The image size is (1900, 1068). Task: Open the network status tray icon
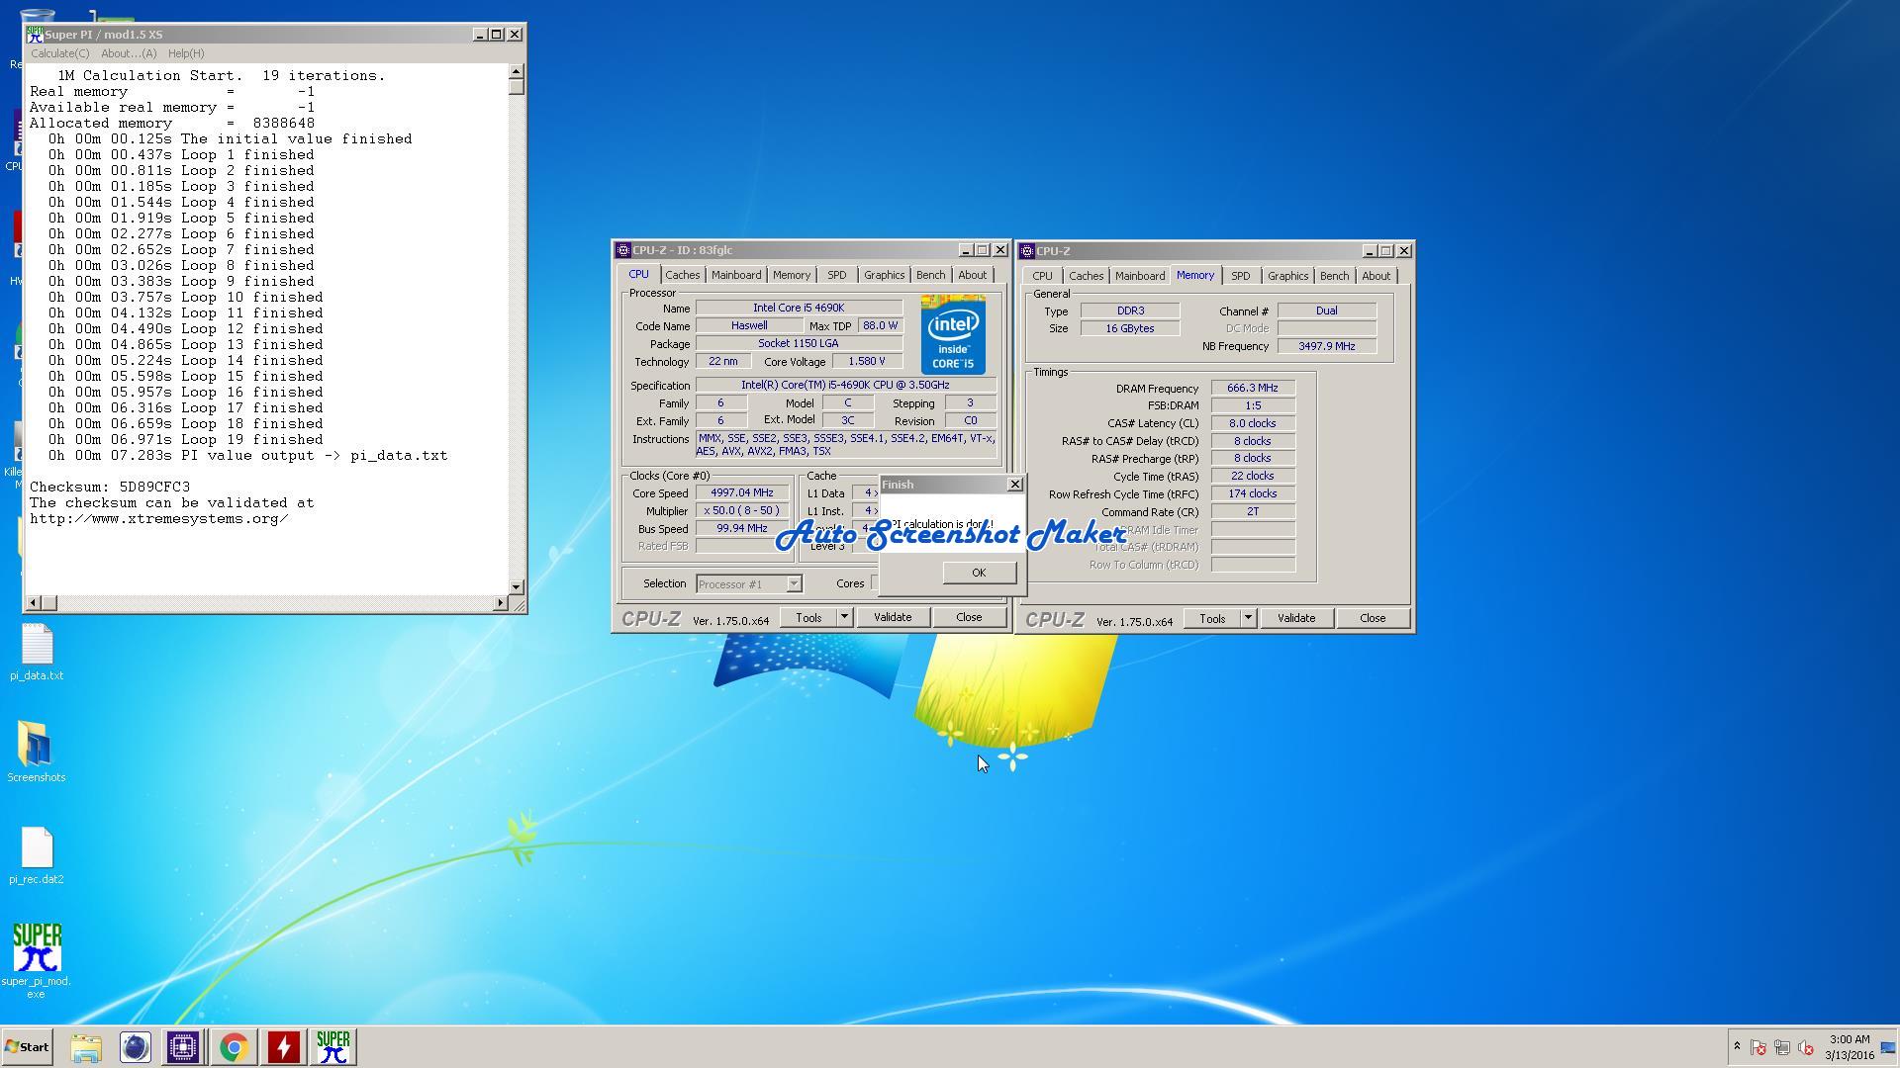click(1782, 1047)
